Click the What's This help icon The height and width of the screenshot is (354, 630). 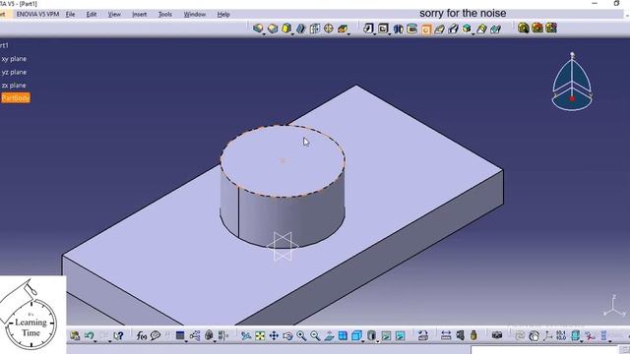(118, 335)
